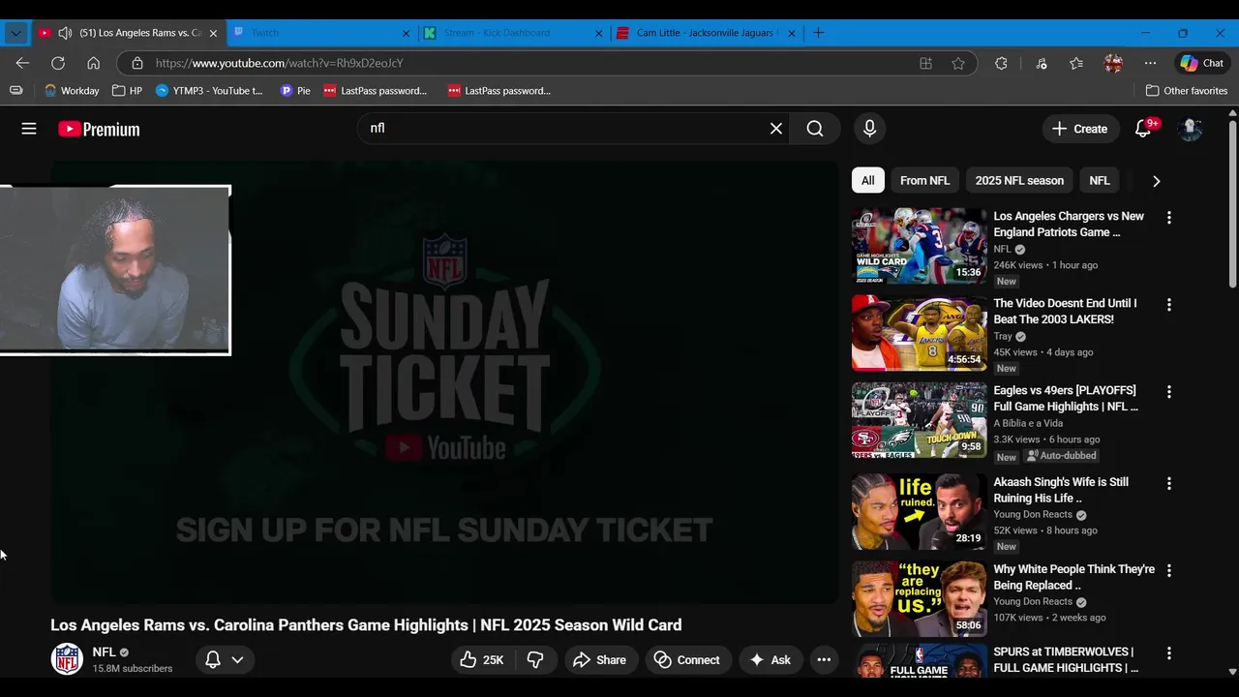This screenshot has height=697, width=1239.
Task: Open browser extensions puzzle icon
Action: coord(1001,63)
